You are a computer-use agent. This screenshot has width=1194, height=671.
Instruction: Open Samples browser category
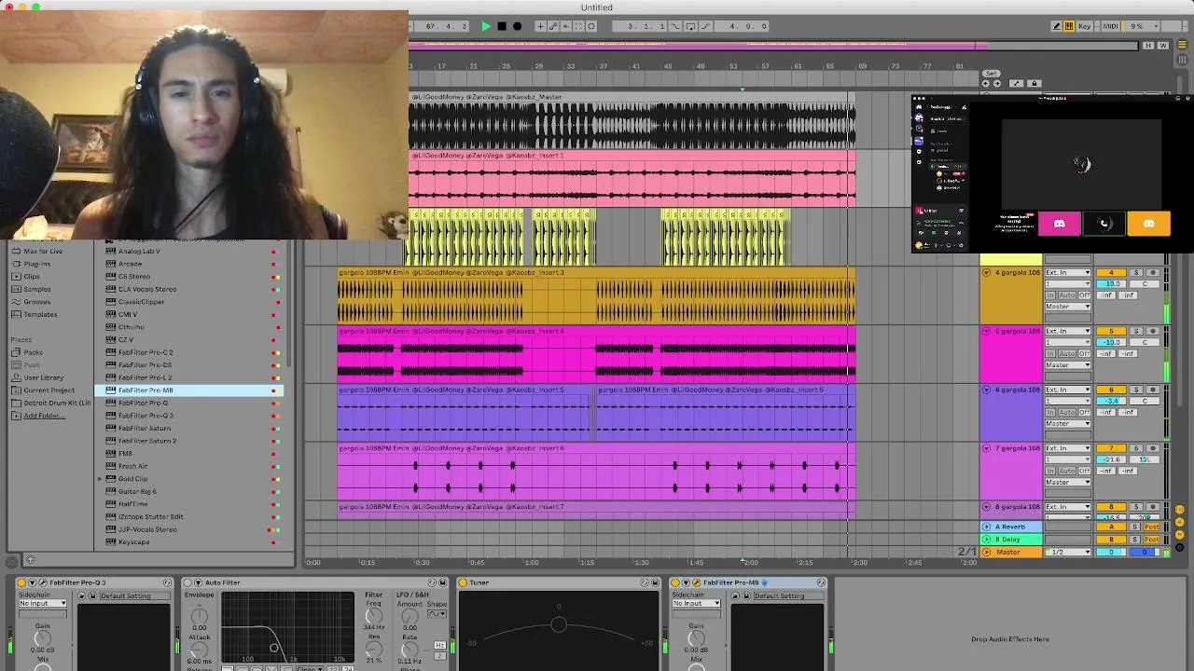pos(37,289)
